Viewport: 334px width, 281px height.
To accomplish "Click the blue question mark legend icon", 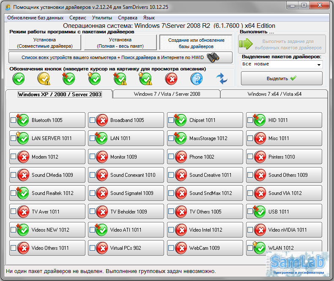I will coord(197,78).
